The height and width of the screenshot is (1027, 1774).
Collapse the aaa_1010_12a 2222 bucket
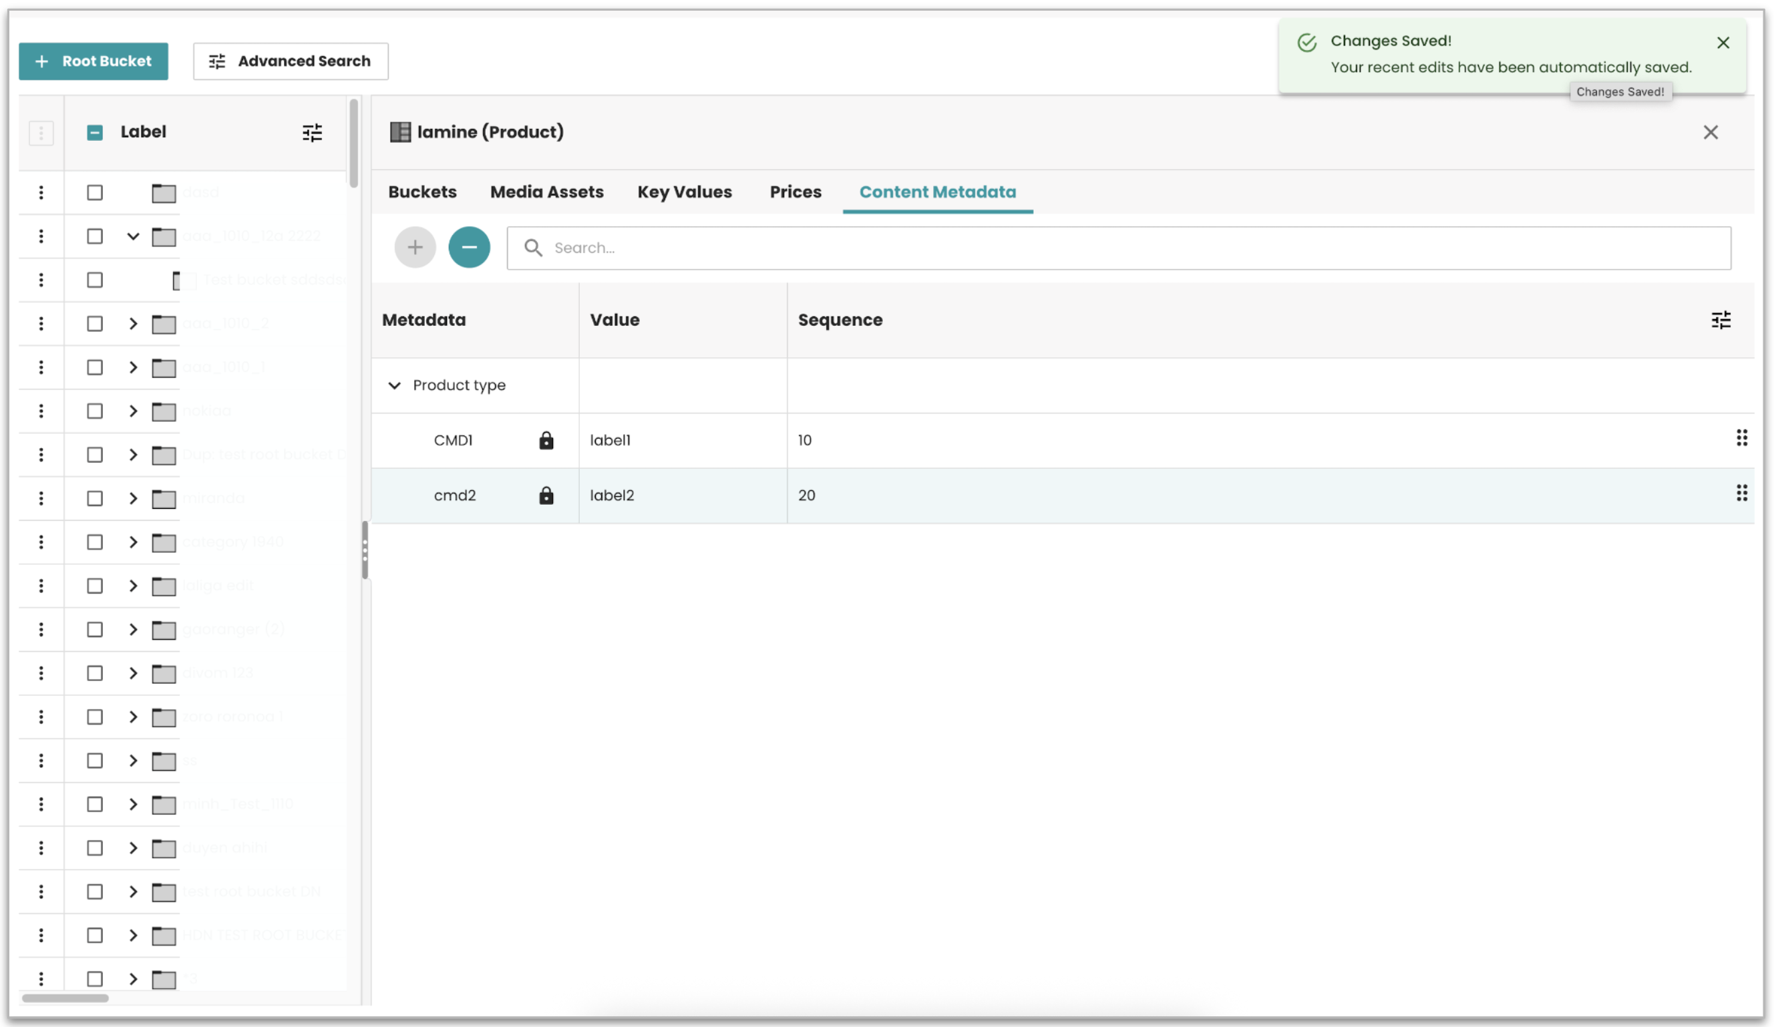click(x=132, y=236)
